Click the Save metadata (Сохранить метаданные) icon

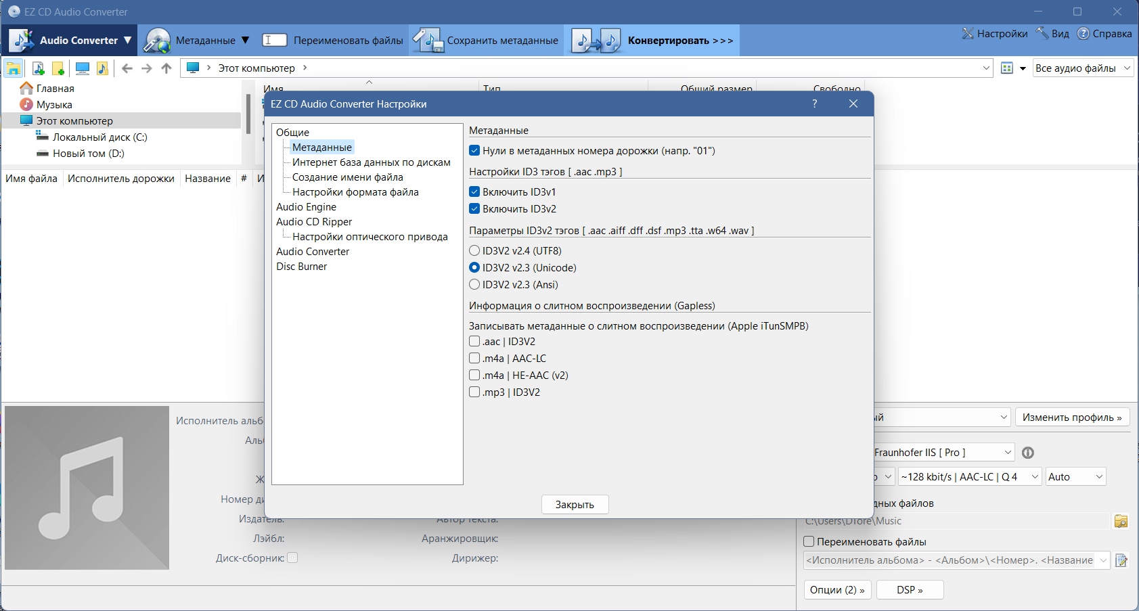pyautogui.click(x=428, y=41)
